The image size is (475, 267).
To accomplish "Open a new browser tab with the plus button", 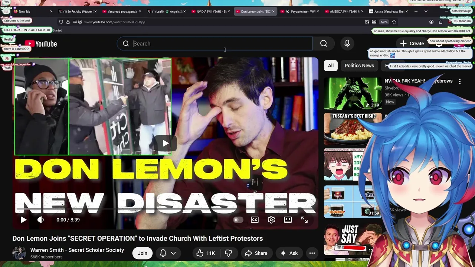I will 416,11.
